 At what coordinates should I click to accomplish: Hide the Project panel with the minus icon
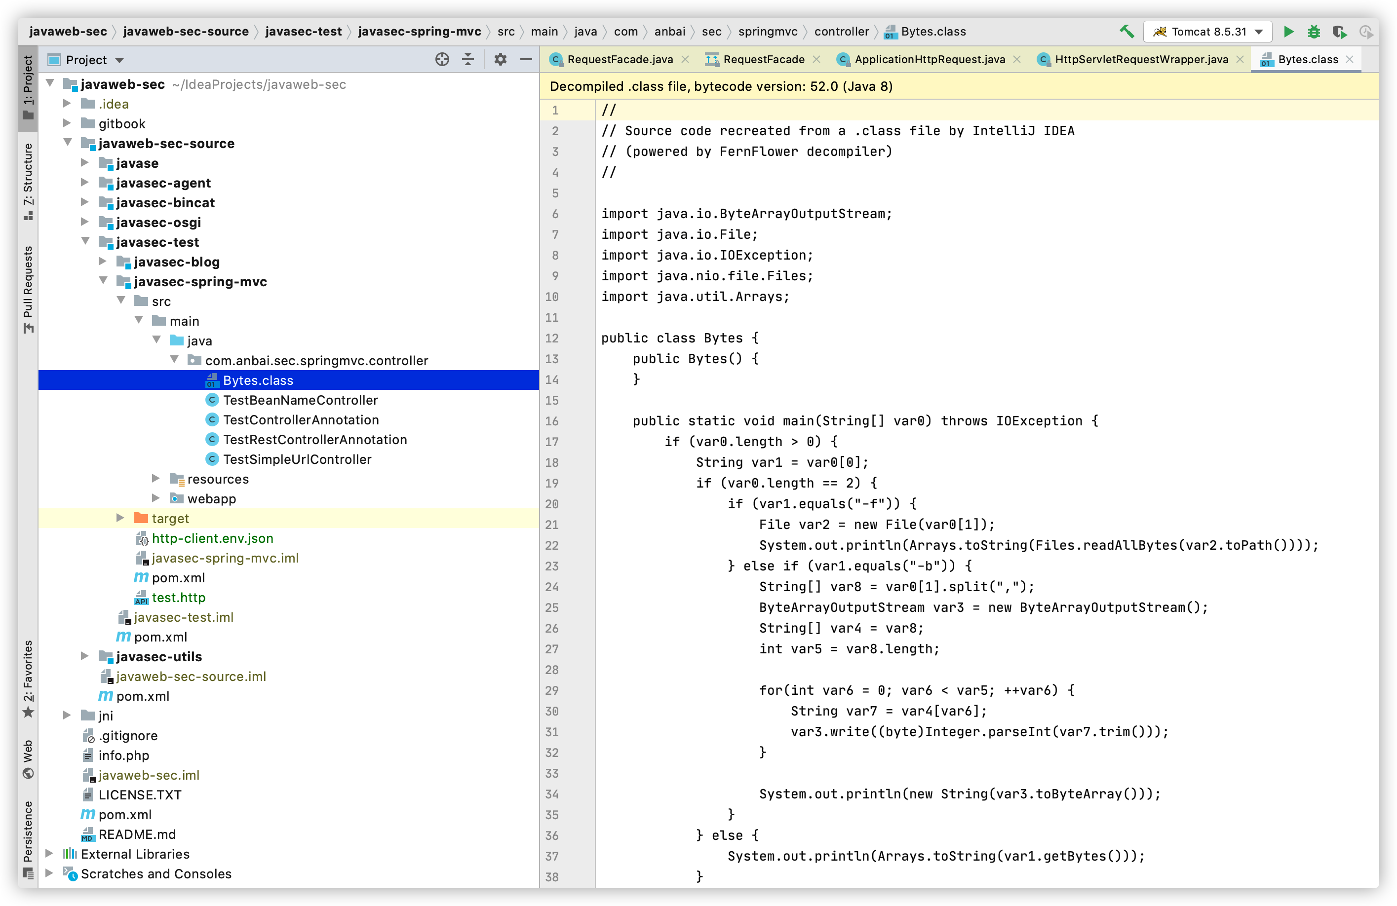[526, 60]
